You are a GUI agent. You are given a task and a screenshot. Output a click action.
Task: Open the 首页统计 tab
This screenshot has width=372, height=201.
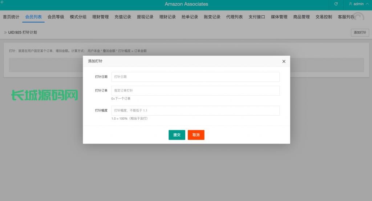[11, 17]
